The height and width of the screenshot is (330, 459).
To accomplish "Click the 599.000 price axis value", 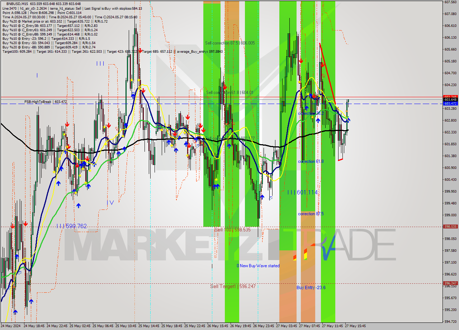I will click(450, 215).
